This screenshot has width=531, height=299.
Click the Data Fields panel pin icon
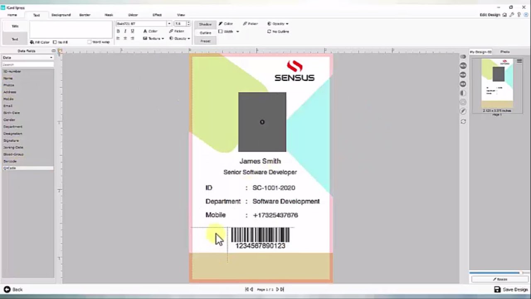pos(54,51)
